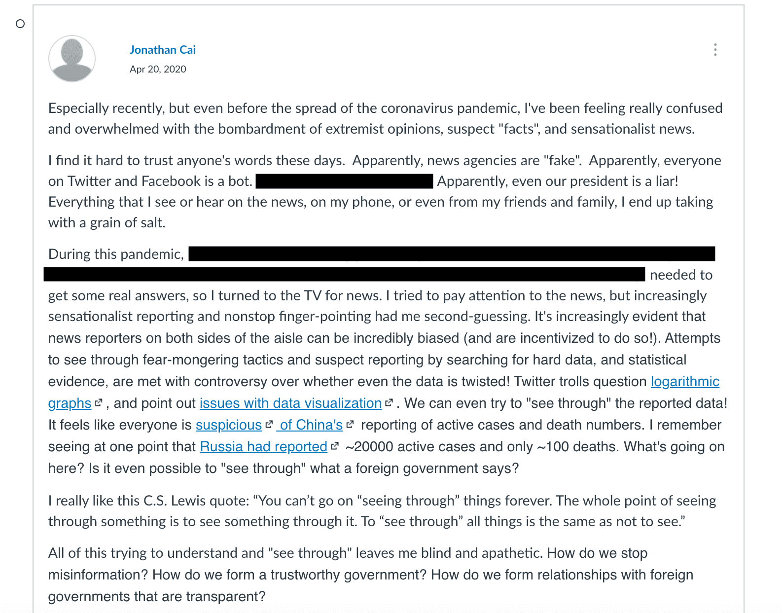This screenshot has width=783, height=613.
Task: Click the redacted bar after "is a bot."
Action: point(344,181)
